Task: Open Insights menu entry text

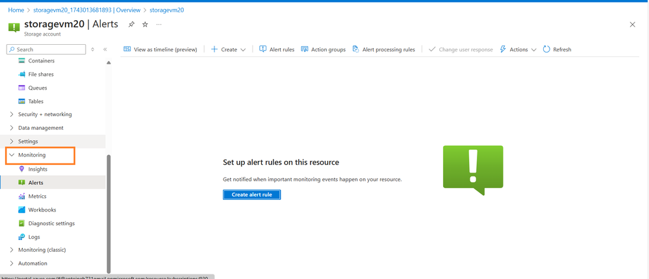Action: pyautogui.click(x=38, y=169)
